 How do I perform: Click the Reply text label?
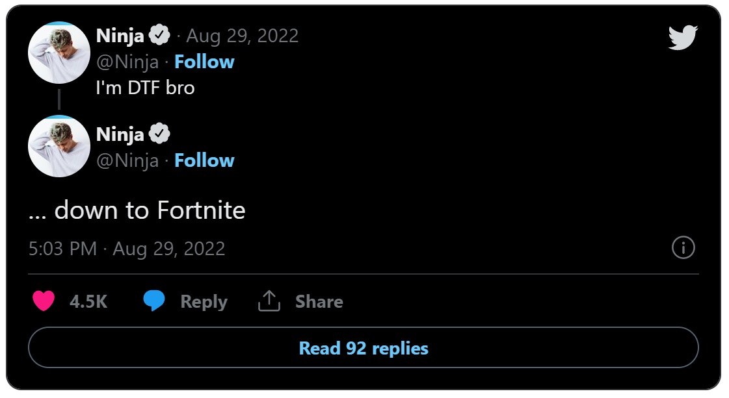(204, 301)
